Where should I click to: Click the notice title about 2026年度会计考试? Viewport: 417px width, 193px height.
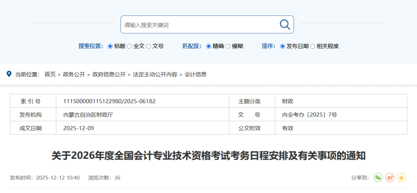coord(208,156)
